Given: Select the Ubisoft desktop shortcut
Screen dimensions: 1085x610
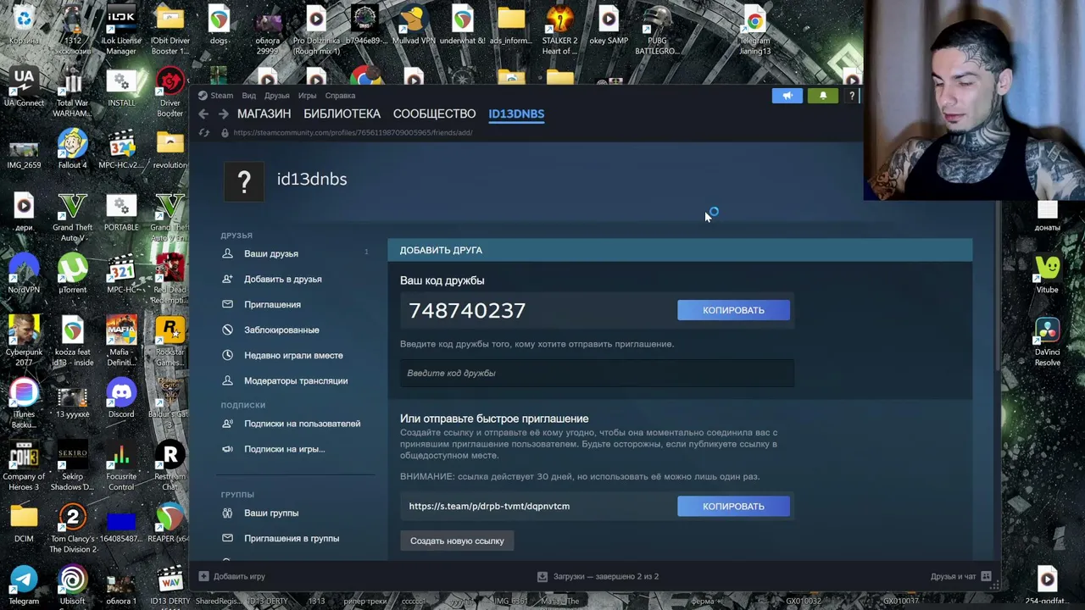Looking at the screenshot, I should (x=72, y=585).
